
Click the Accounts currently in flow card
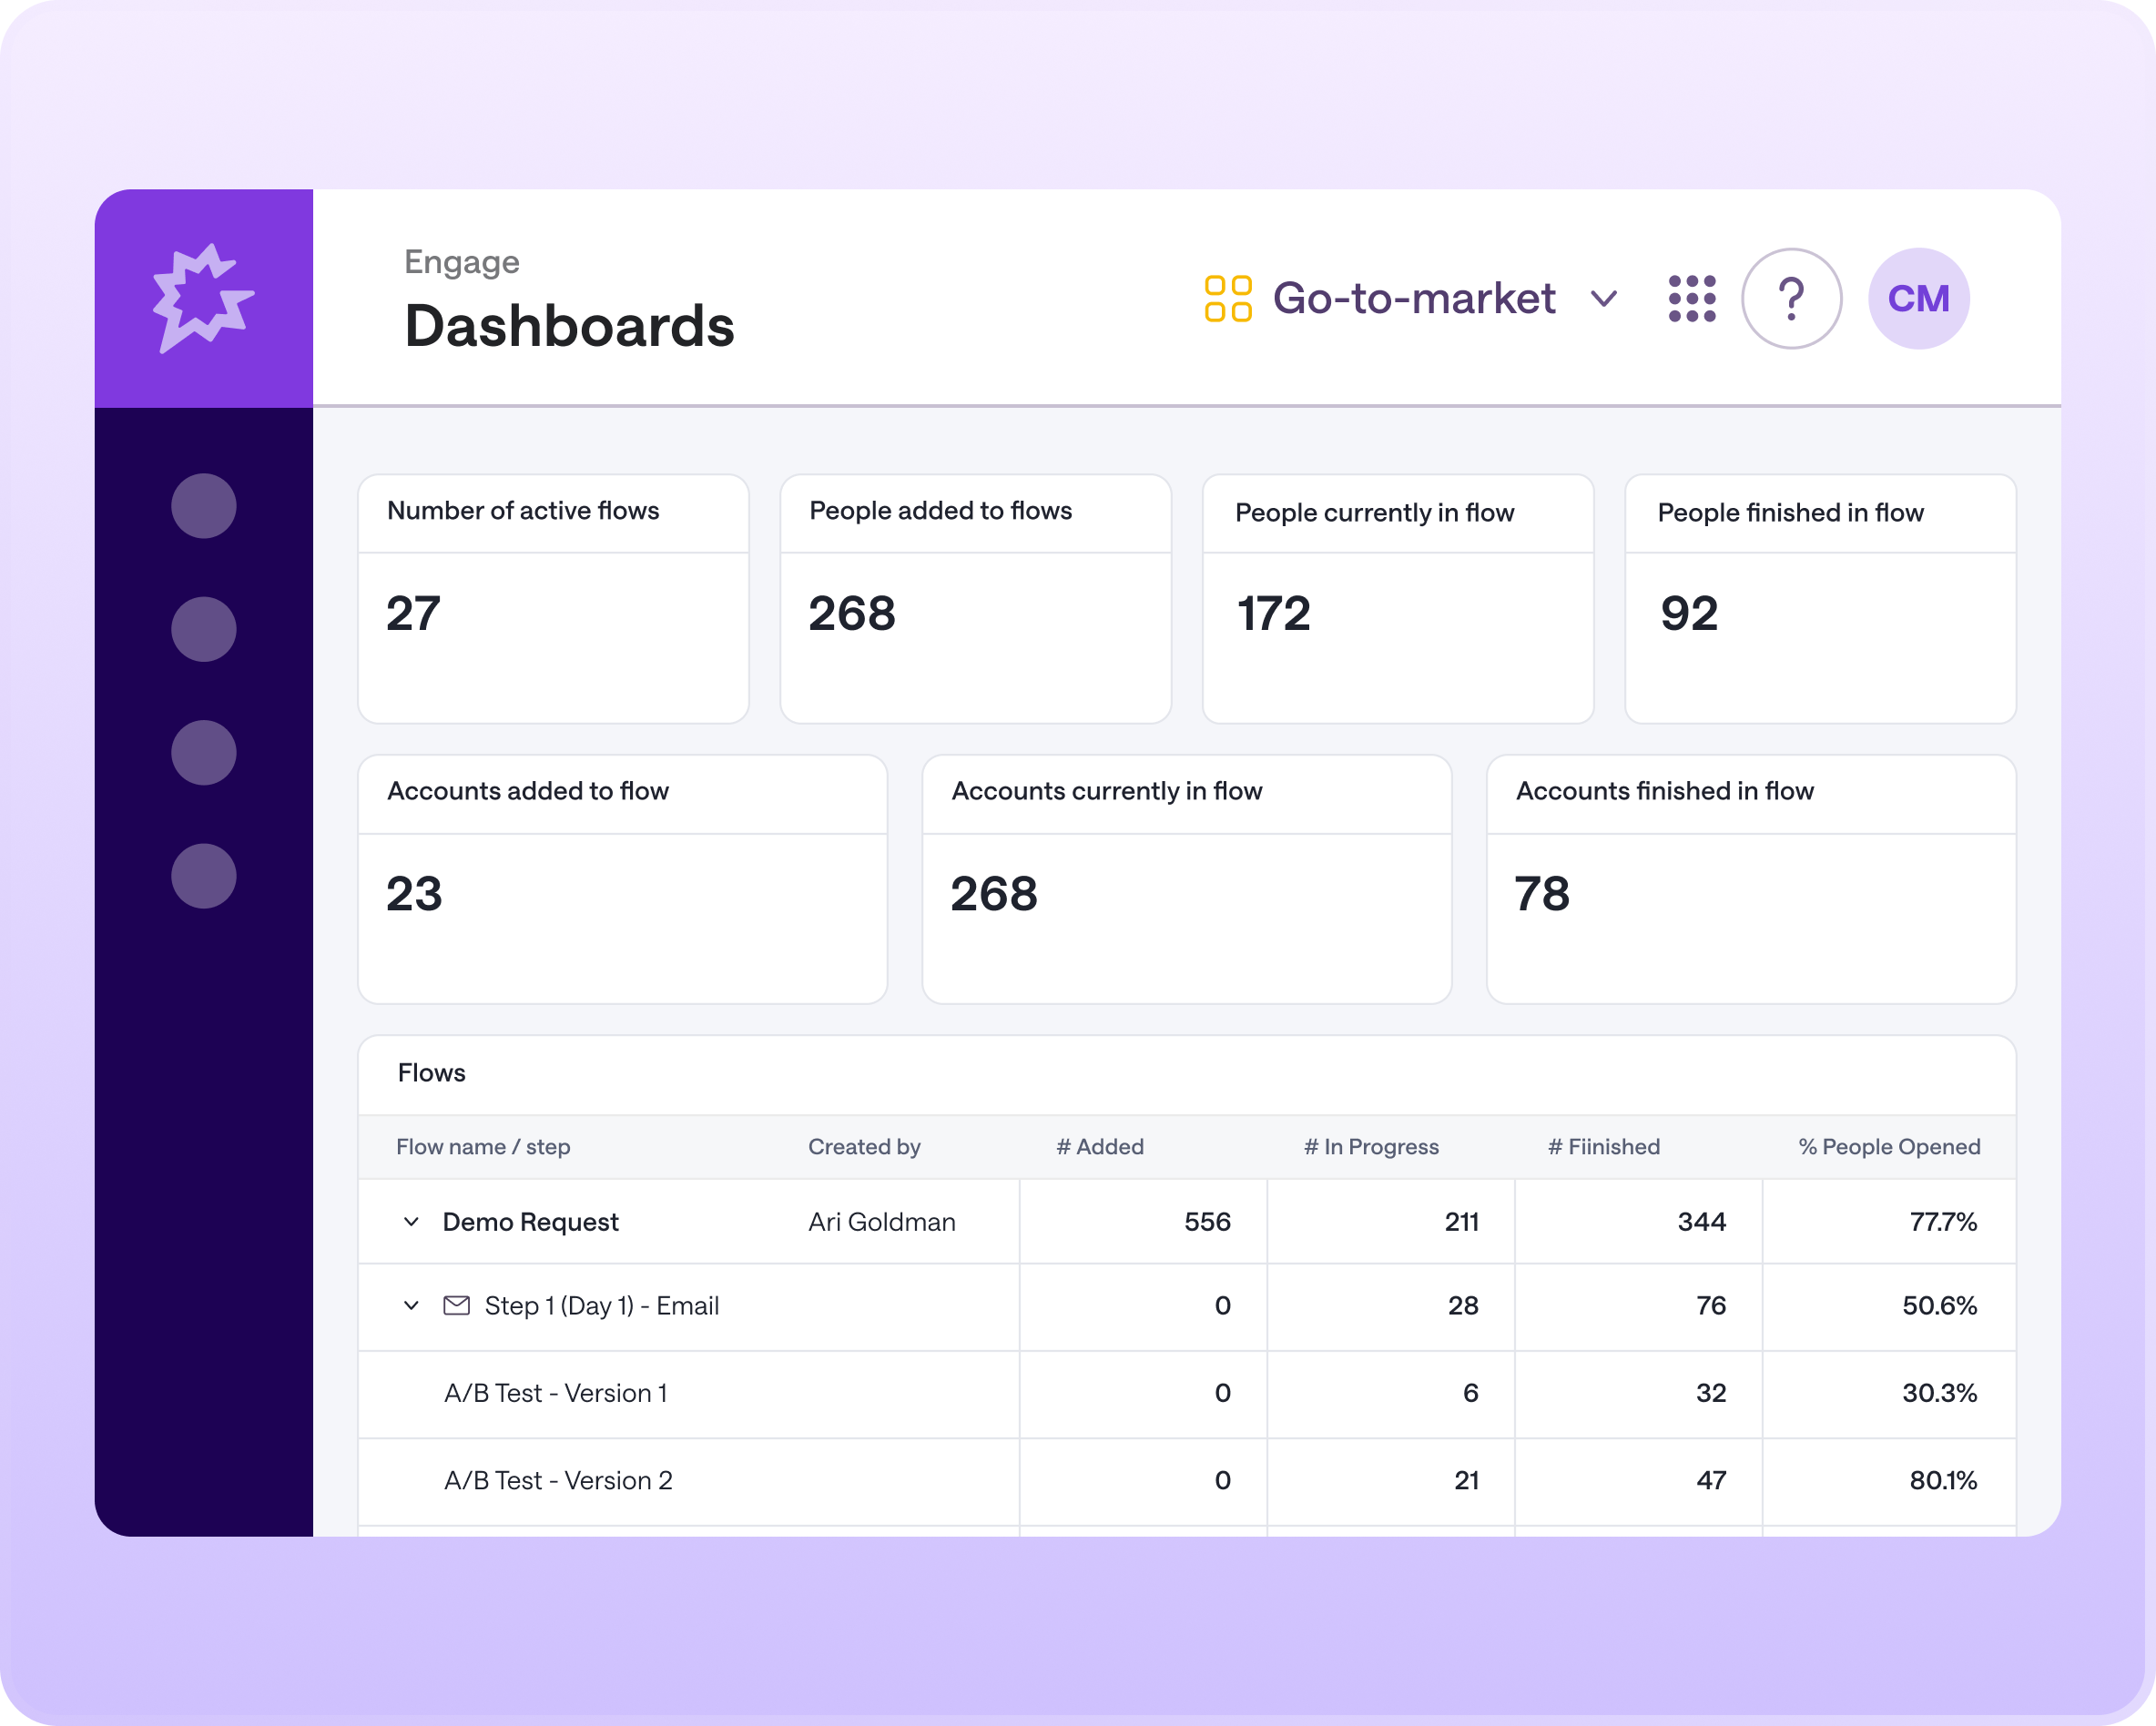coord(1186,879)
